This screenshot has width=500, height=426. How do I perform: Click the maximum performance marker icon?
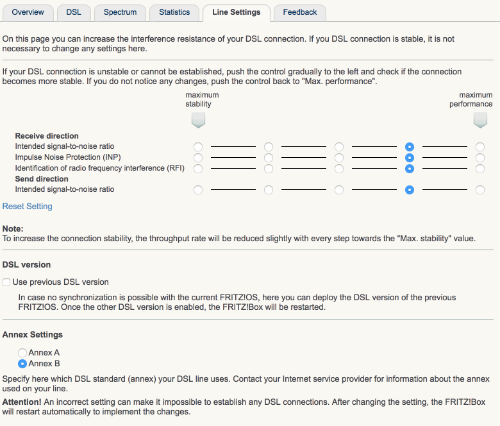(x=480, y=120)
